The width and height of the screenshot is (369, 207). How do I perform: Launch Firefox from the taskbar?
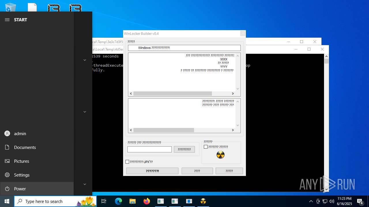pyautogui.click(x=147, y=201)
